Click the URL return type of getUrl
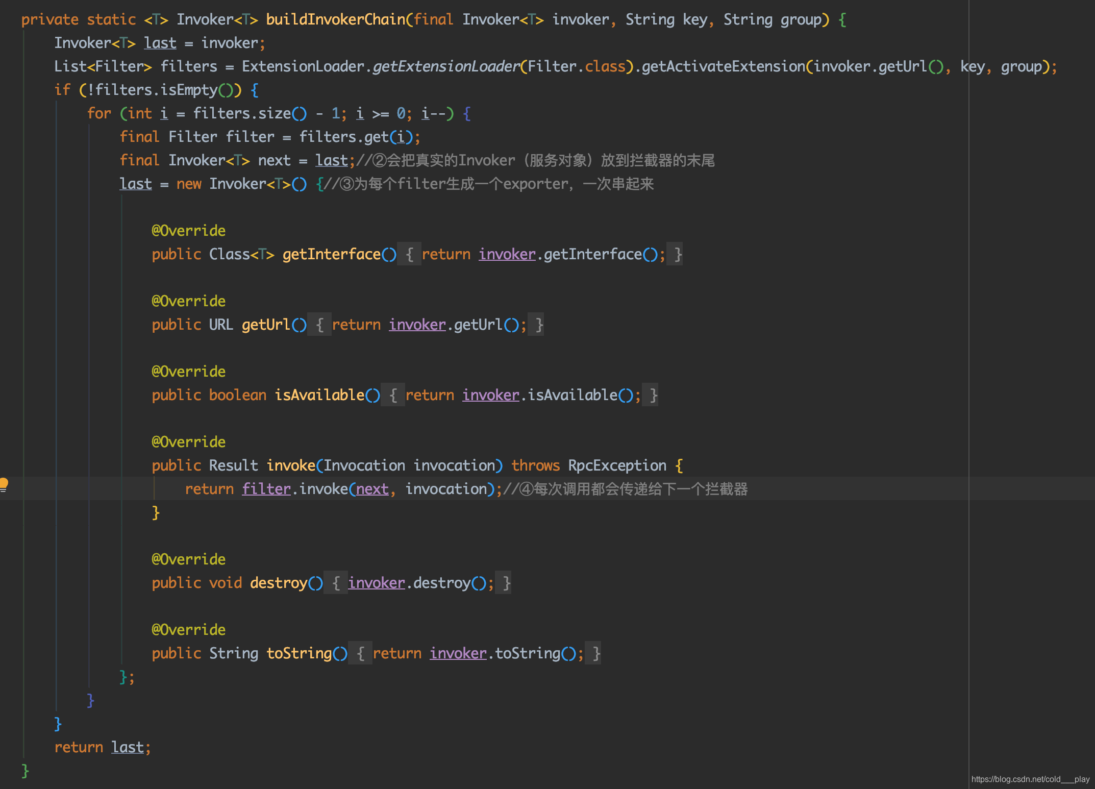The image size is (1095, 789). pyautogui.click(x=221, y=325)
